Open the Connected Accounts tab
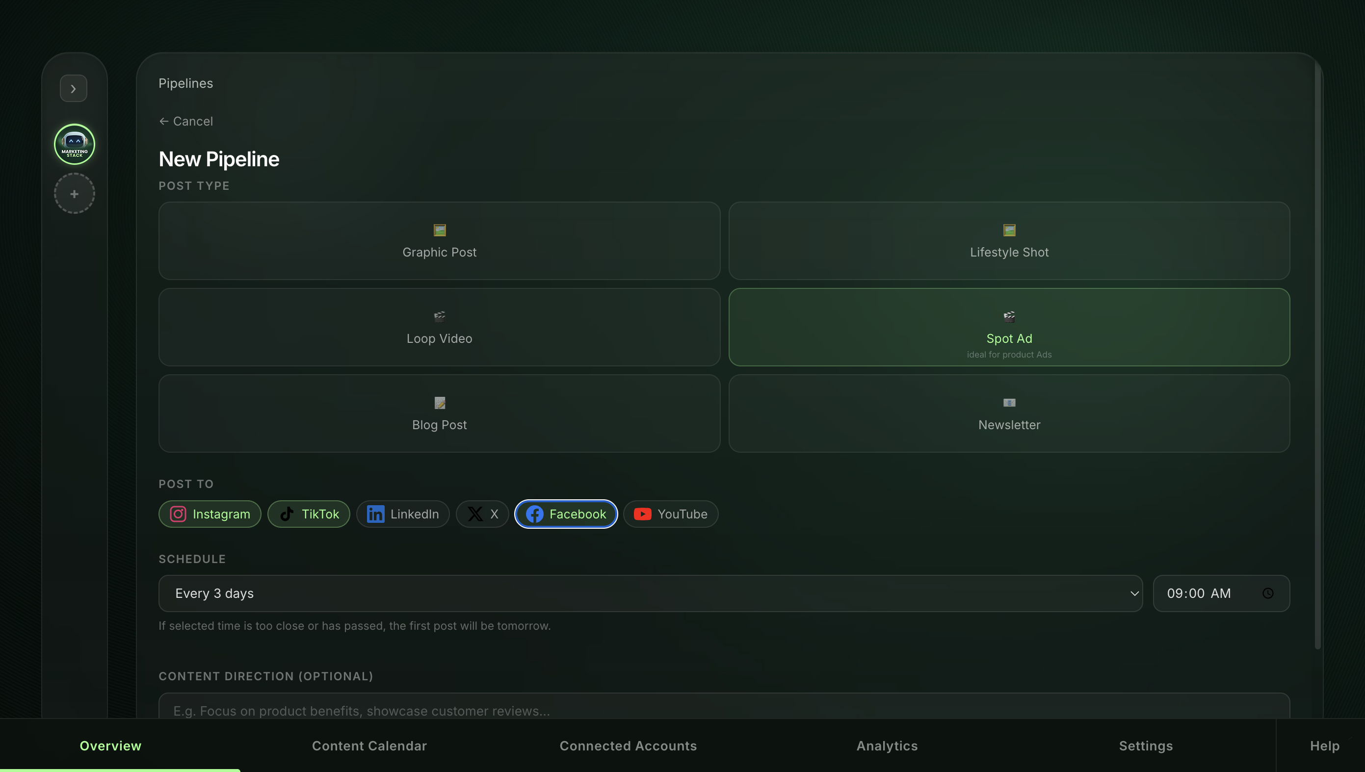The image size is (1365, 772). pyautogui.click(x=628, y=746)
